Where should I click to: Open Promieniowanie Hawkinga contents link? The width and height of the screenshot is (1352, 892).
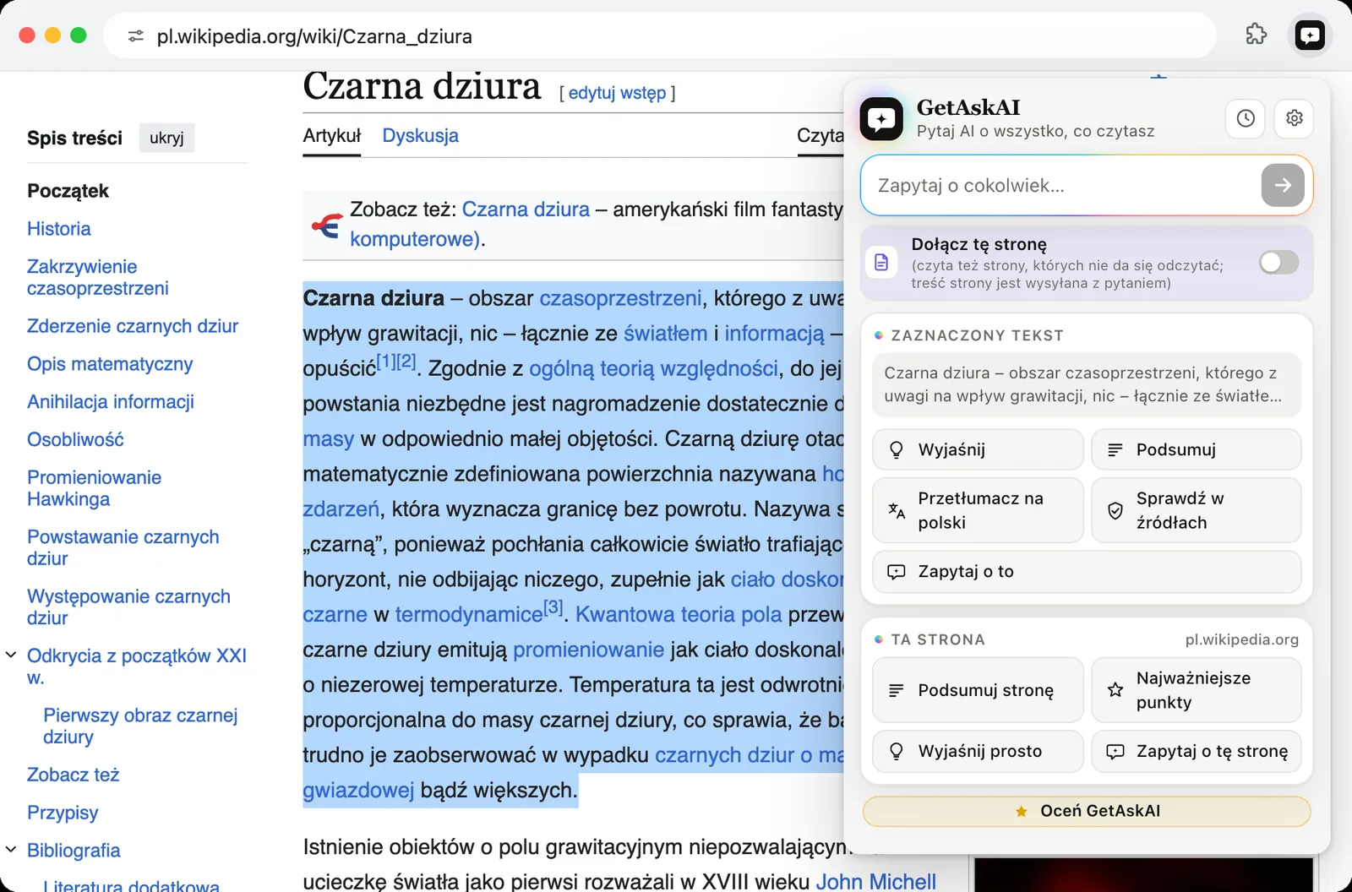[94, 488]
